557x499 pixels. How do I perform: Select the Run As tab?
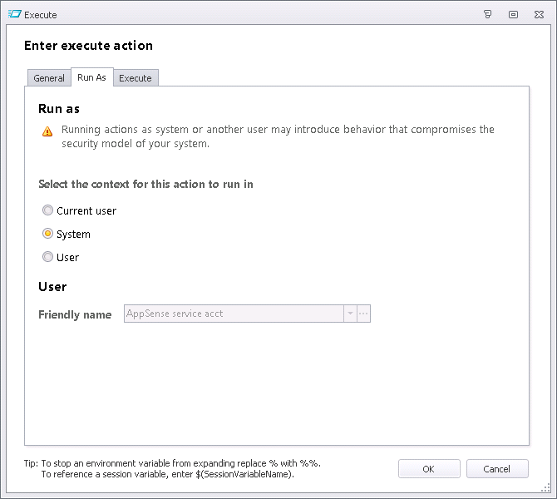coord(91,77)
